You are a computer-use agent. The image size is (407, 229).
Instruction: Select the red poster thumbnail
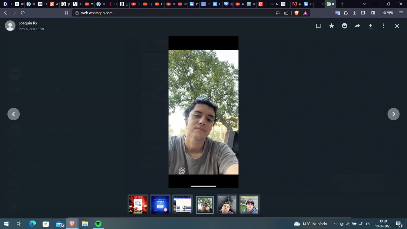tap(138, 204)
